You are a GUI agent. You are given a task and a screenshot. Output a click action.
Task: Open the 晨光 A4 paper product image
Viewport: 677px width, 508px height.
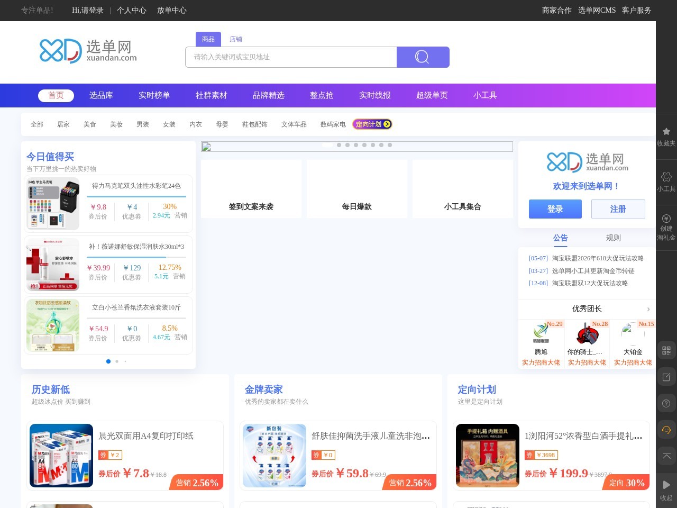click(61, 456)
